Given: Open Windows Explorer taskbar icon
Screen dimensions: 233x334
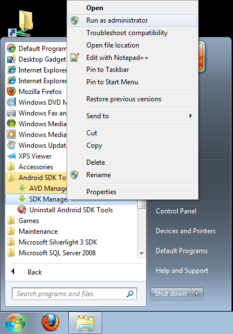Looking at the screenshot, I should tap(85, 323).
